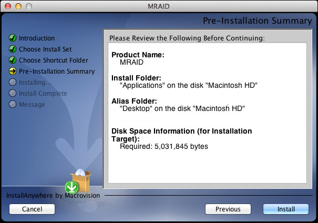The height and width of the screenshot is (223, 318).
Task: Click the yellow arrow icon for Pre-Installation Summary
Action: pos(13,71)
